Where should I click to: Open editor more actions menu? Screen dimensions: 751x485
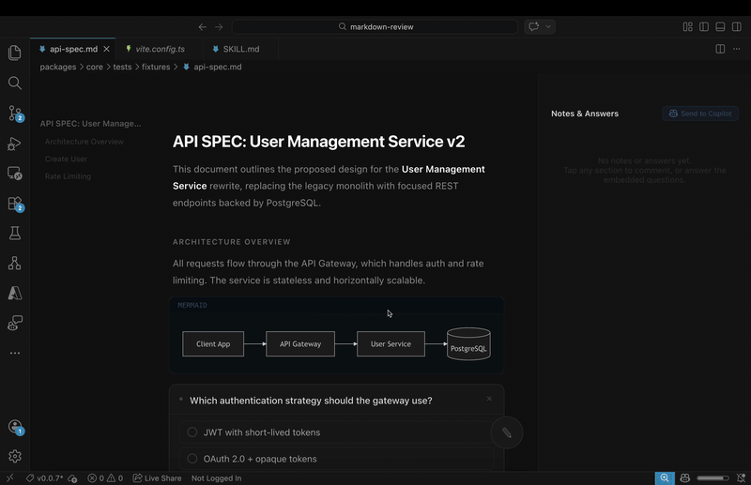pos(737,49)
